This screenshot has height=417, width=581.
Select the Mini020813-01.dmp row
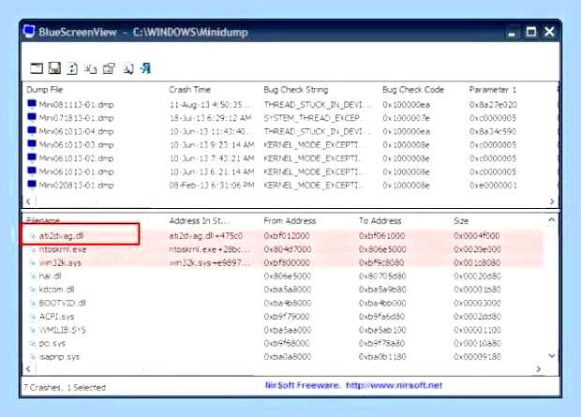pos(290,185)
